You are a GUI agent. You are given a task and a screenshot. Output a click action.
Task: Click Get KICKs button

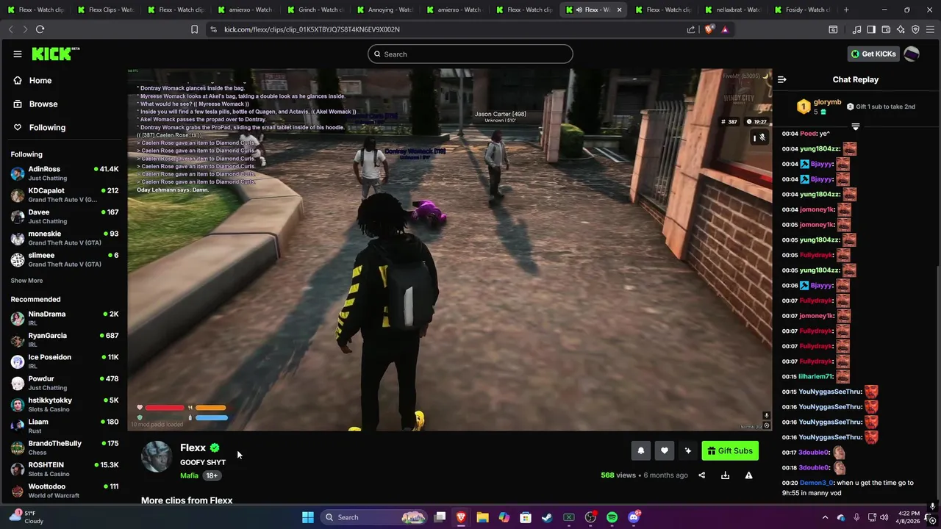click(x=873, y=54)
